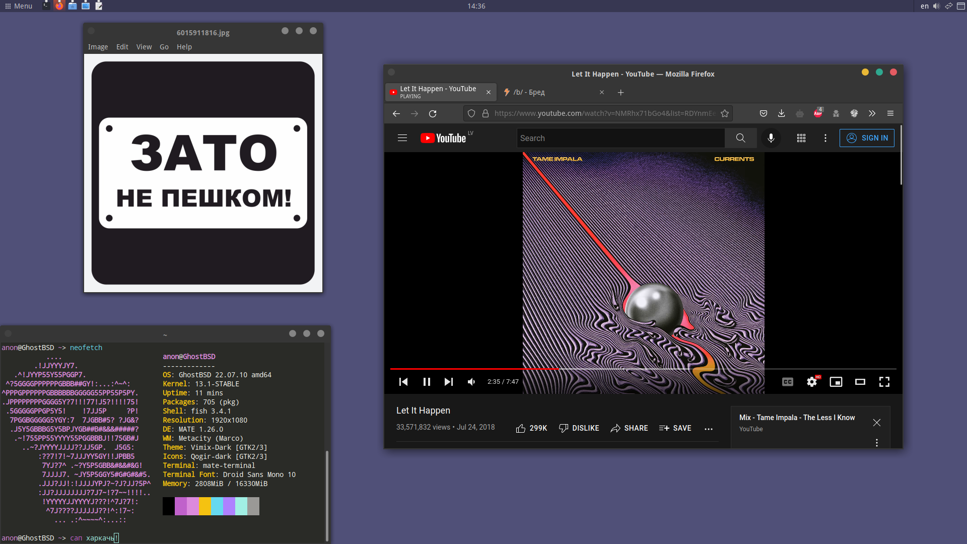Click the gray robot extension icon

click(800, 114)
